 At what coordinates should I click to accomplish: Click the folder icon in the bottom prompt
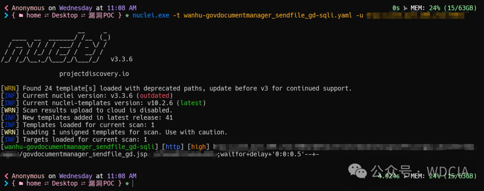coord(20,183)
